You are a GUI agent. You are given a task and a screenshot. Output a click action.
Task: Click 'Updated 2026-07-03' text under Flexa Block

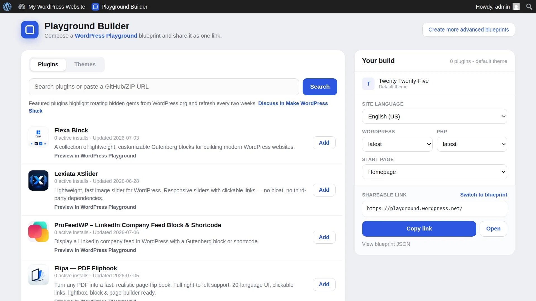pyautogui.click(x=116, y=138)
